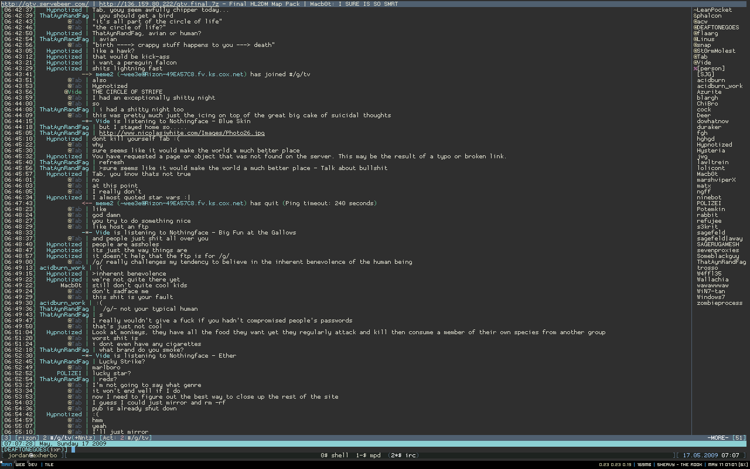Select [SJG] in the nick list

pyautogui.click(x=705, y=74)
